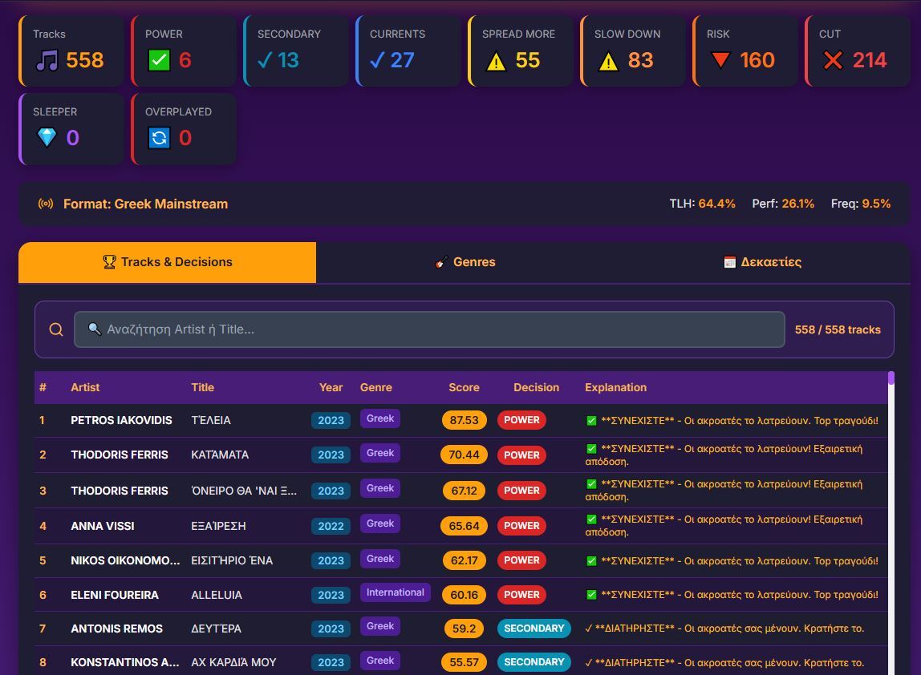Click the refresh icon in OVERPLAYED card
This screenshot has height=675, width=921.
coord(159,138)
